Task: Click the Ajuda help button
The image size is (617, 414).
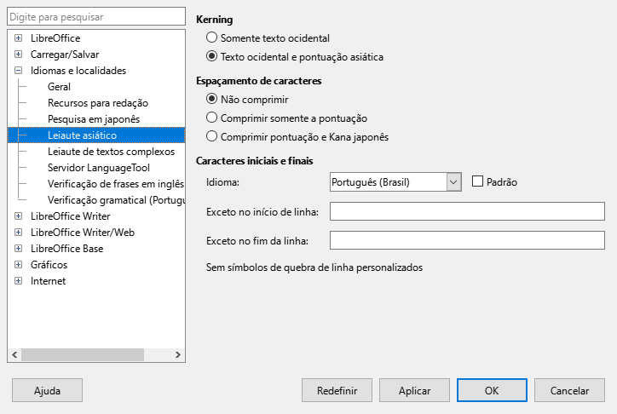Action: tap(47, 390)
